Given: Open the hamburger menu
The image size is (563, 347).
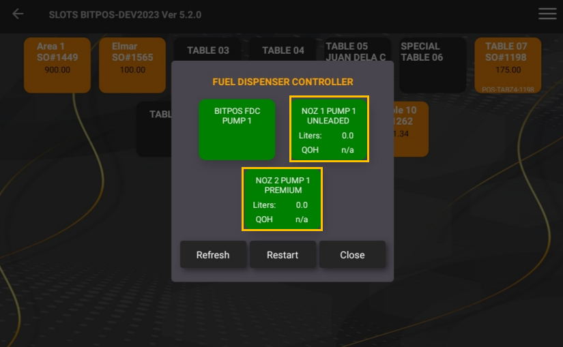Looking at the screenshot, I should [547, 14].
